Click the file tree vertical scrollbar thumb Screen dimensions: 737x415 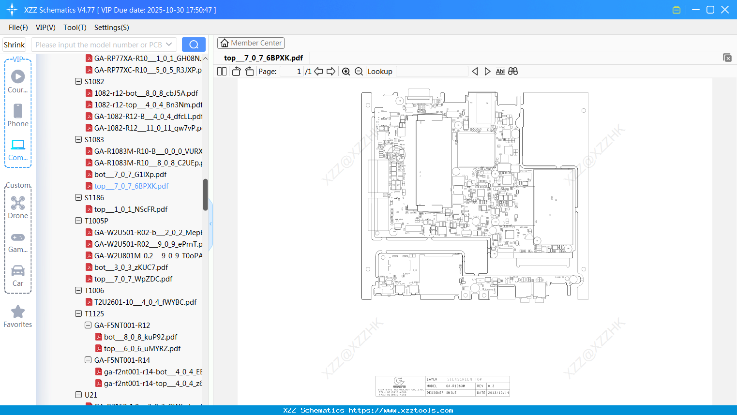205,195
